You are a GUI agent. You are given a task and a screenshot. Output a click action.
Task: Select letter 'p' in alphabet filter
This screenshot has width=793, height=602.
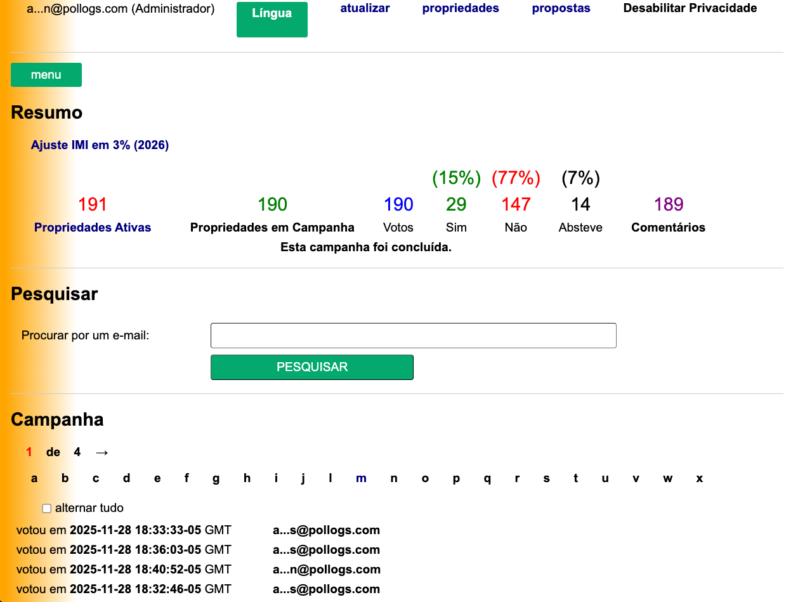[x=455, y=478]
